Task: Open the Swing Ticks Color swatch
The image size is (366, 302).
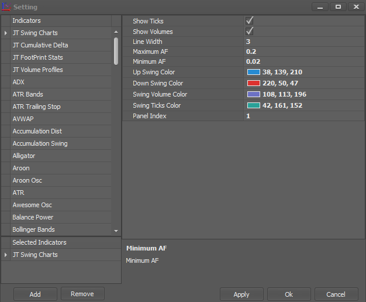Action: [254, 105]
